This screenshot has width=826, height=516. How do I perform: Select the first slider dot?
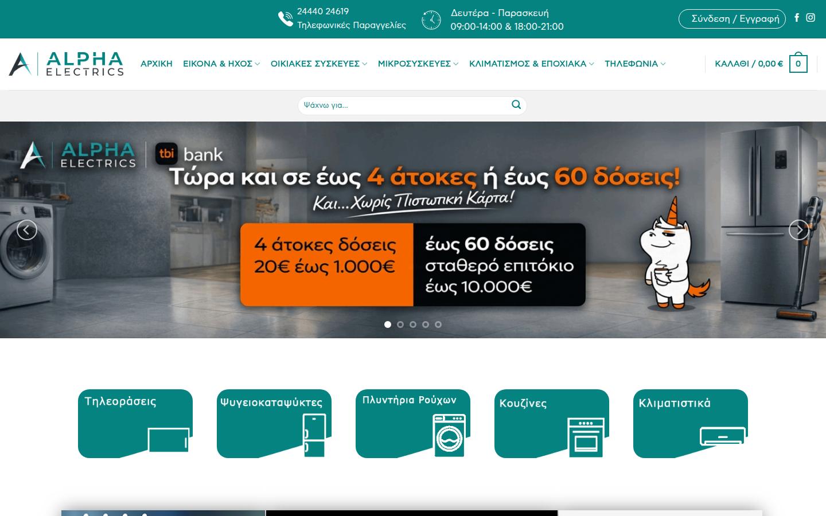[388, 325]
